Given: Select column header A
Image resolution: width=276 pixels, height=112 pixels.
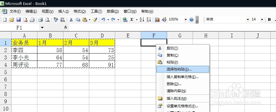Looking at the screenshot, I should click(24, 35).
